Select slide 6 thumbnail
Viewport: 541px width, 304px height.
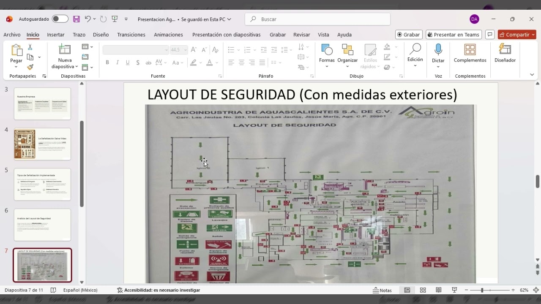[x=42, y=225]
